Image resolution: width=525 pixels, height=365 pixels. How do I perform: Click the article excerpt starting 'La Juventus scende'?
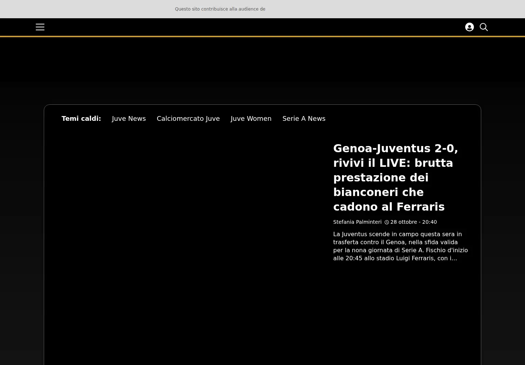401,246
